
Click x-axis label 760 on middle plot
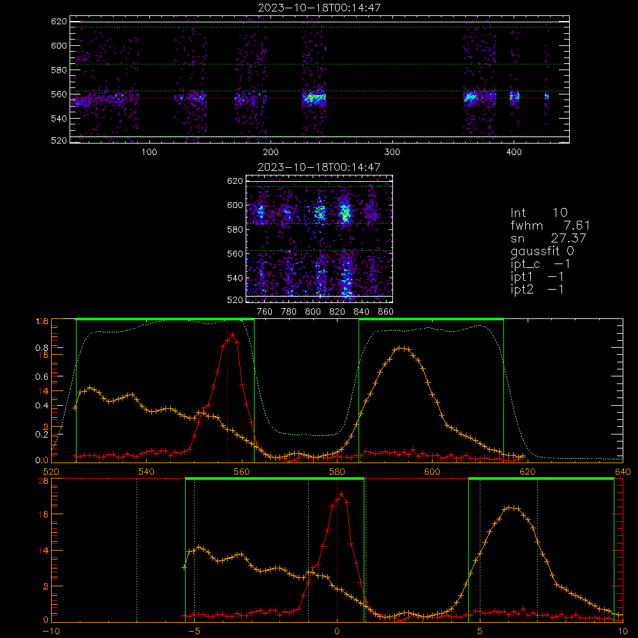265,312
